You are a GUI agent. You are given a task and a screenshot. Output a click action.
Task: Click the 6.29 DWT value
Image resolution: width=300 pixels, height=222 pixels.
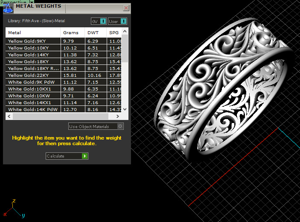pos(93,41)
